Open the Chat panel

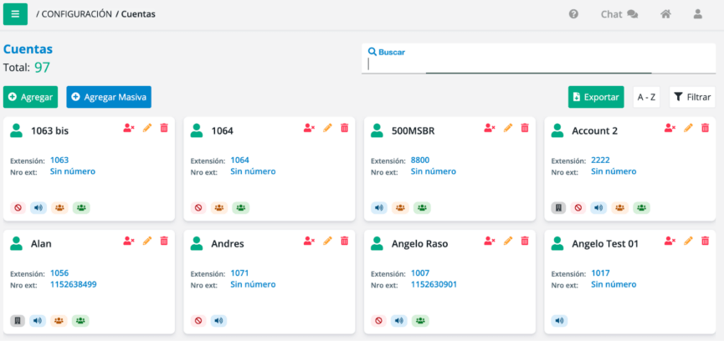tap(619, 14)
